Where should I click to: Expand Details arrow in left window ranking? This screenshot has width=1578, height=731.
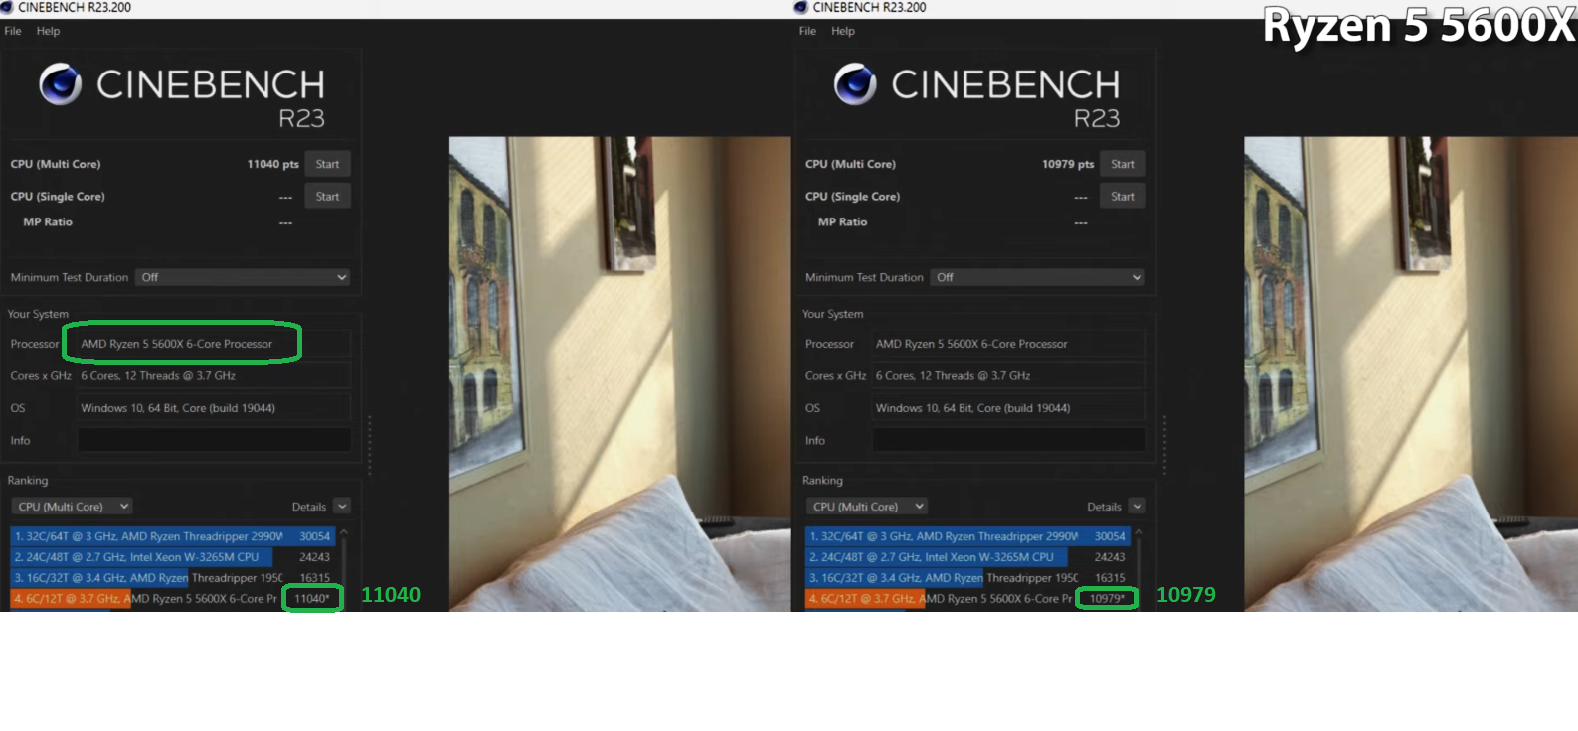pos(342,507)
